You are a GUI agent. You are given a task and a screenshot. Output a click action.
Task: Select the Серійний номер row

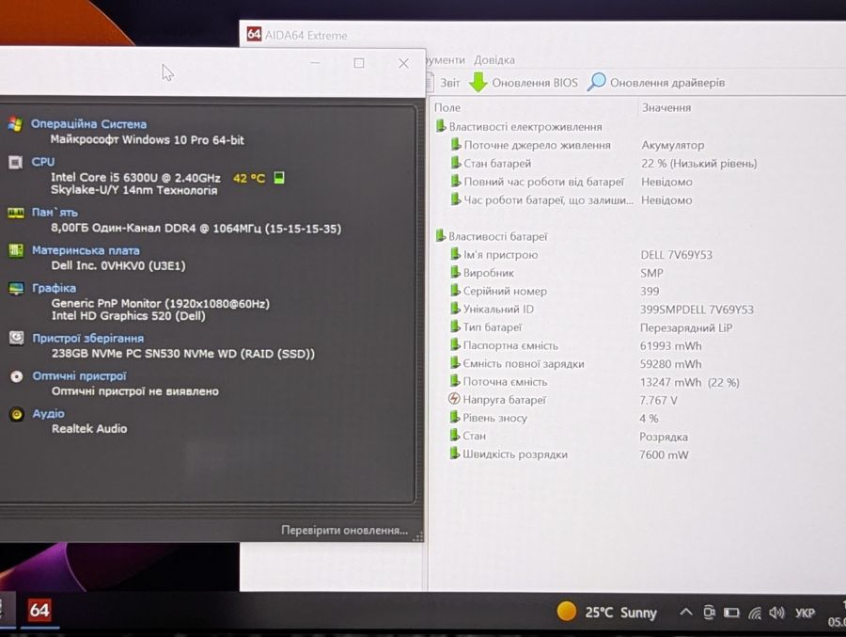point(555,291)
